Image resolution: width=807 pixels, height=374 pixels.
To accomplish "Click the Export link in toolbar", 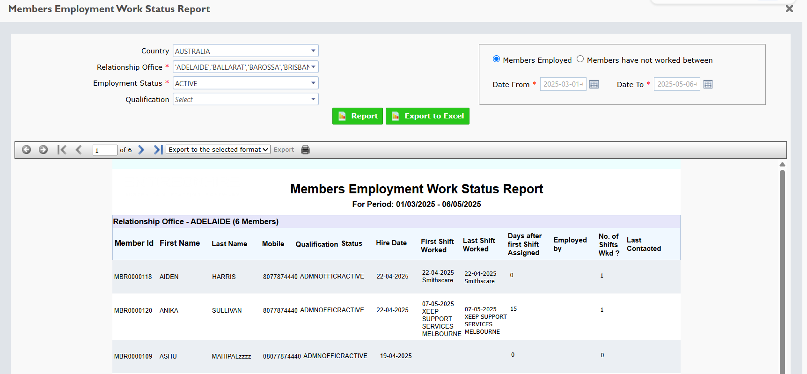I will (x=284, y=150).
